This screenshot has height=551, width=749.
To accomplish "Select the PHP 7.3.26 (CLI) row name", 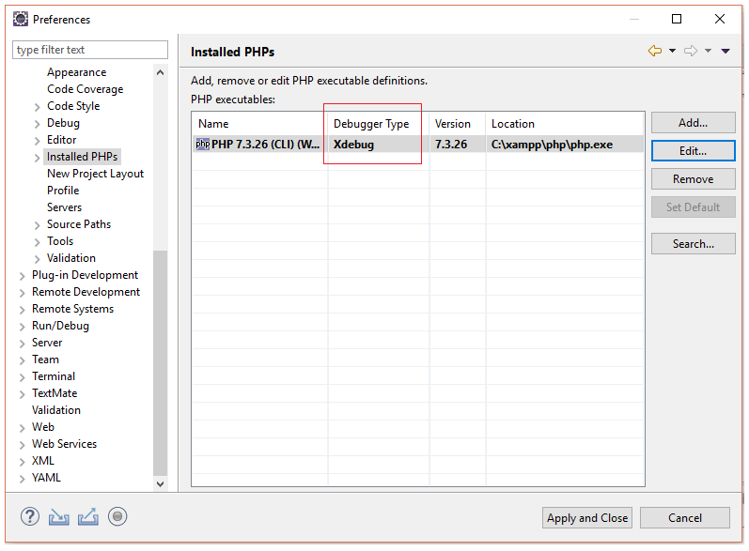I will click(x=266, y=144).
